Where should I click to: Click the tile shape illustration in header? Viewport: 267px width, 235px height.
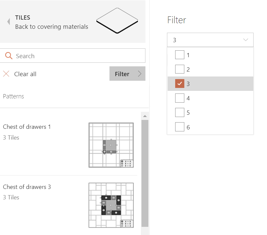coord(117,21)
